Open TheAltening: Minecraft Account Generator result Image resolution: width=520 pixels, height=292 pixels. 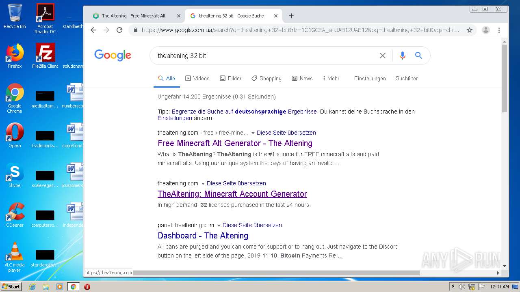pos(232,194)
